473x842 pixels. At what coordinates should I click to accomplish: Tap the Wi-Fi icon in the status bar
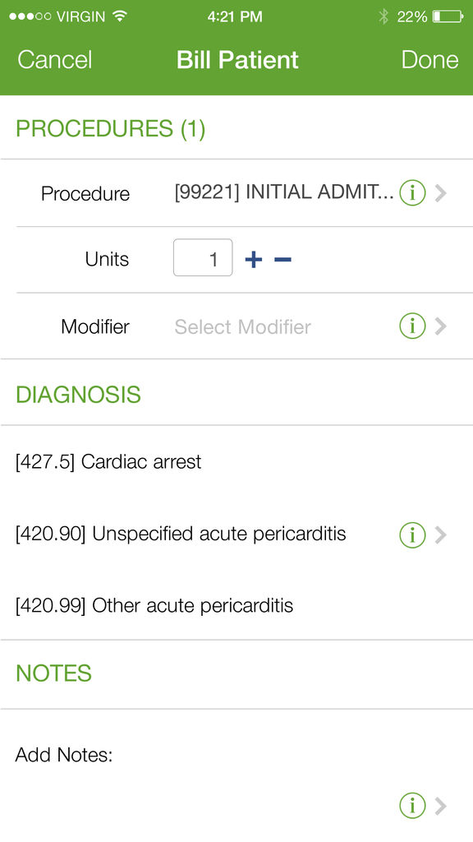pyautogui.click(x=120, y=16)
